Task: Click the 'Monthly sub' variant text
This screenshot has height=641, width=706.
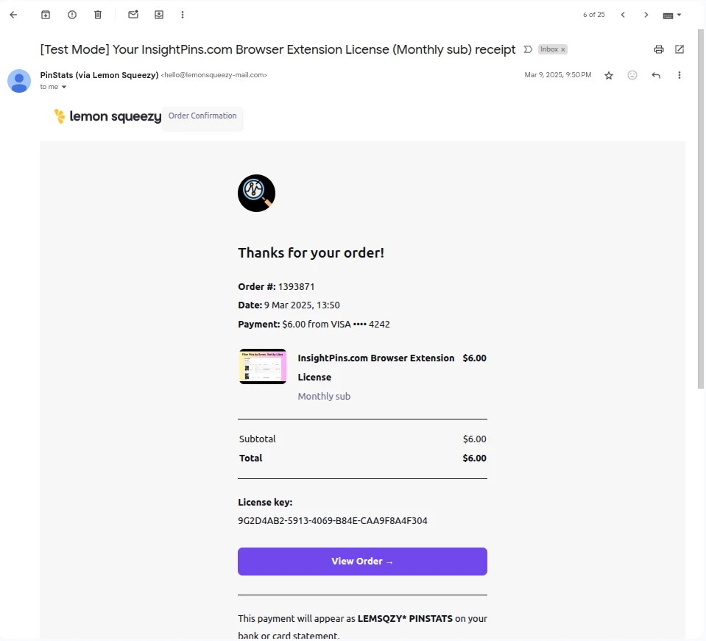Action: (x=324, y=396)
